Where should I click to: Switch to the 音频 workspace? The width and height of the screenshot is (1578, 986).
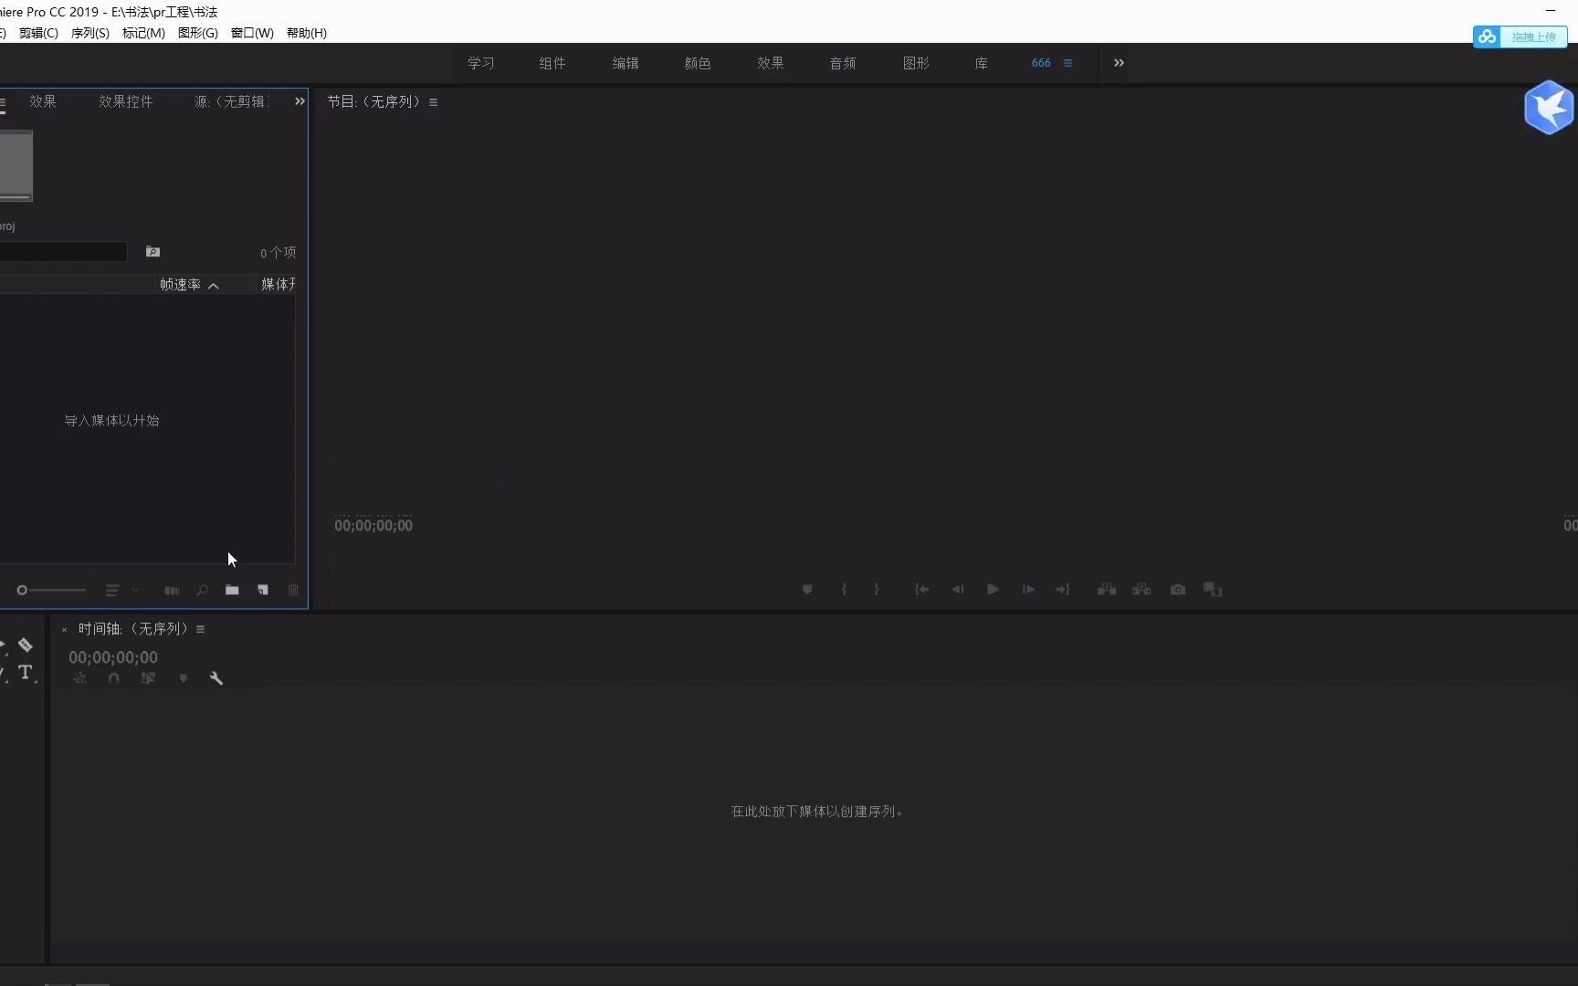tap(843, 63)
